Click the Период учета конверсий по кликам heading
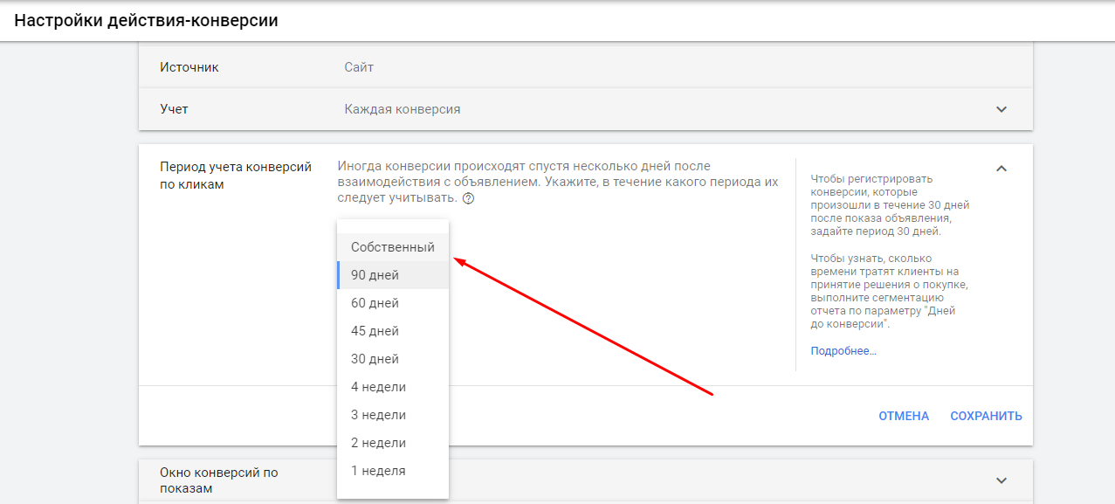Viewport: 1115px width, 504px height. click(236, 176)
